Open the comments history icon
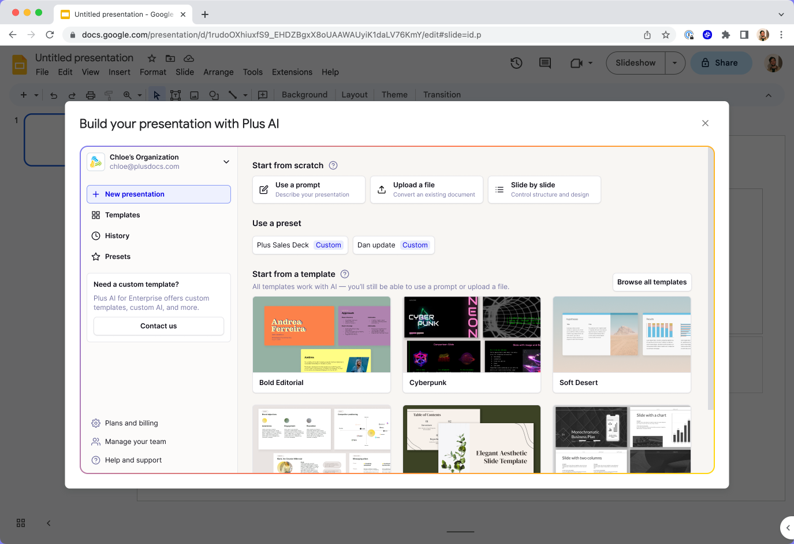 [x=545, y=63]
